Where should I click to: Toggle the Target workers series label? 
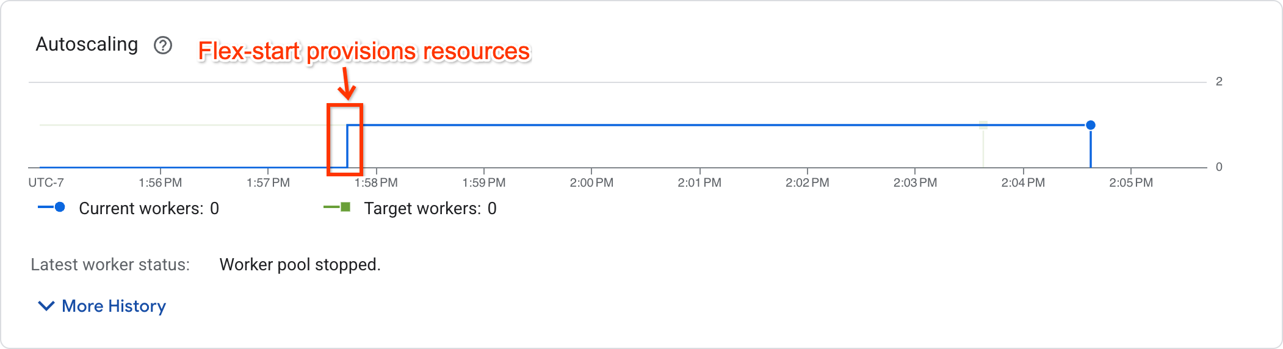tap(430, 209)
